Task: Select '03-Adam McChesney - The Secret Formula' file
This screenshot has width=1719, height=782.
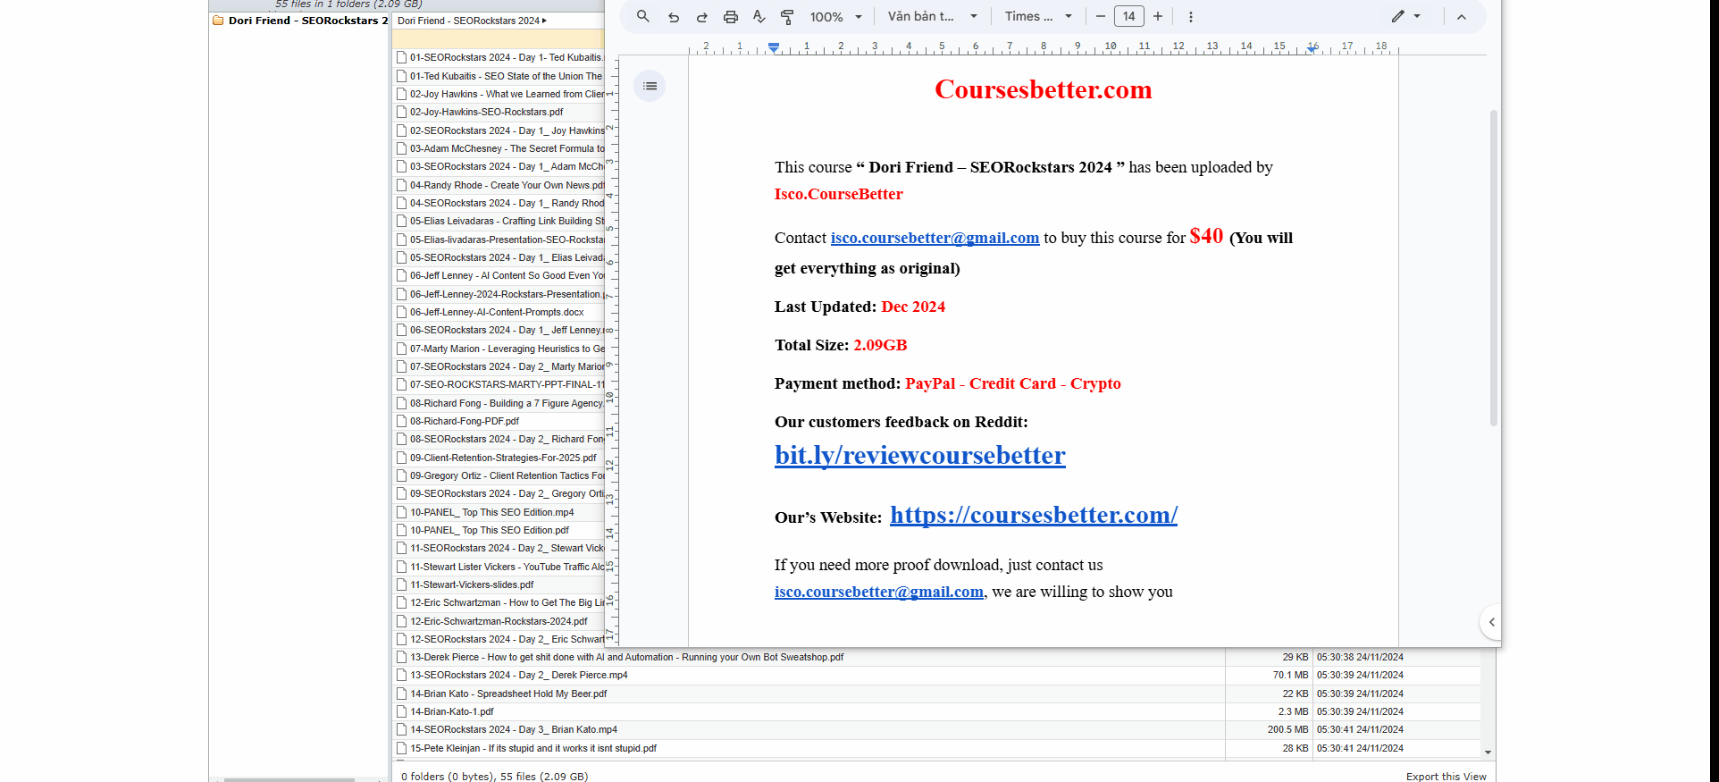Action: (x=507, y=148)
